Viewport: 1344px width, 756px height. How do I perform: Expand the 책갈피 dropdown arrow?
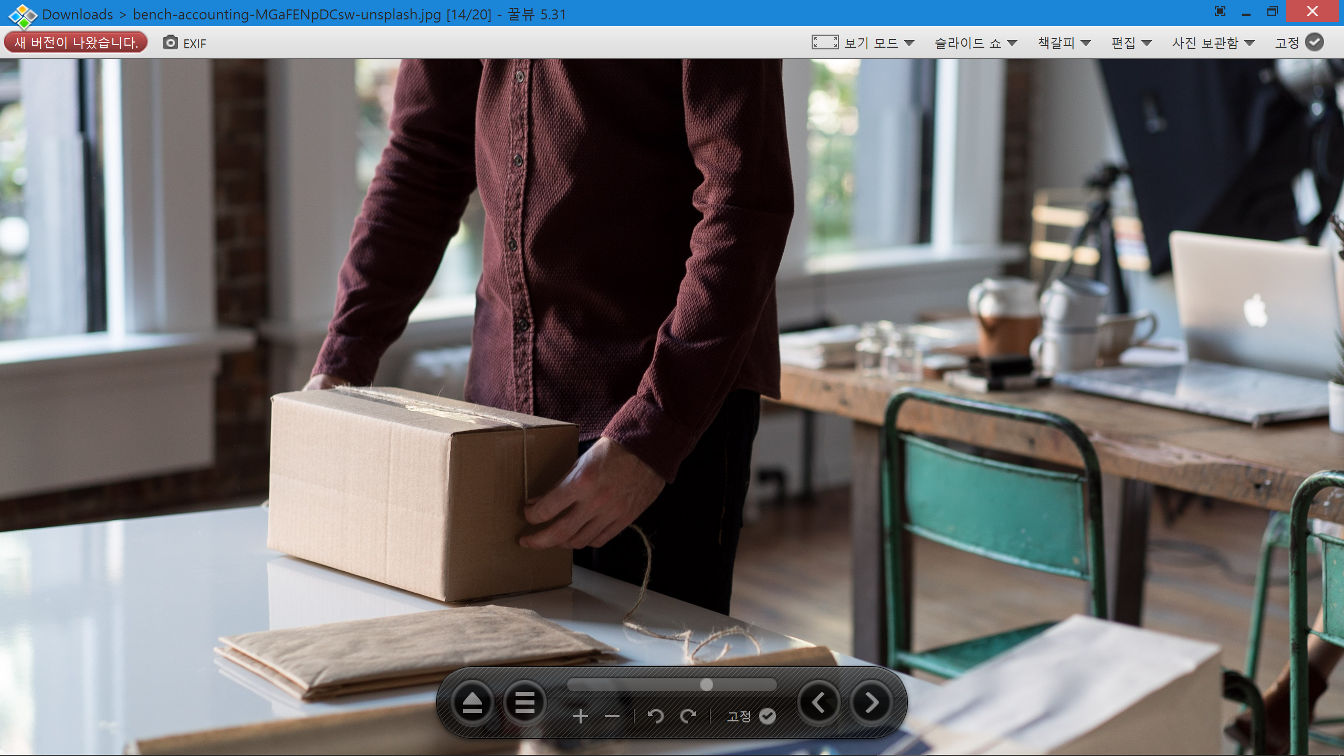tap(1086, 43)
